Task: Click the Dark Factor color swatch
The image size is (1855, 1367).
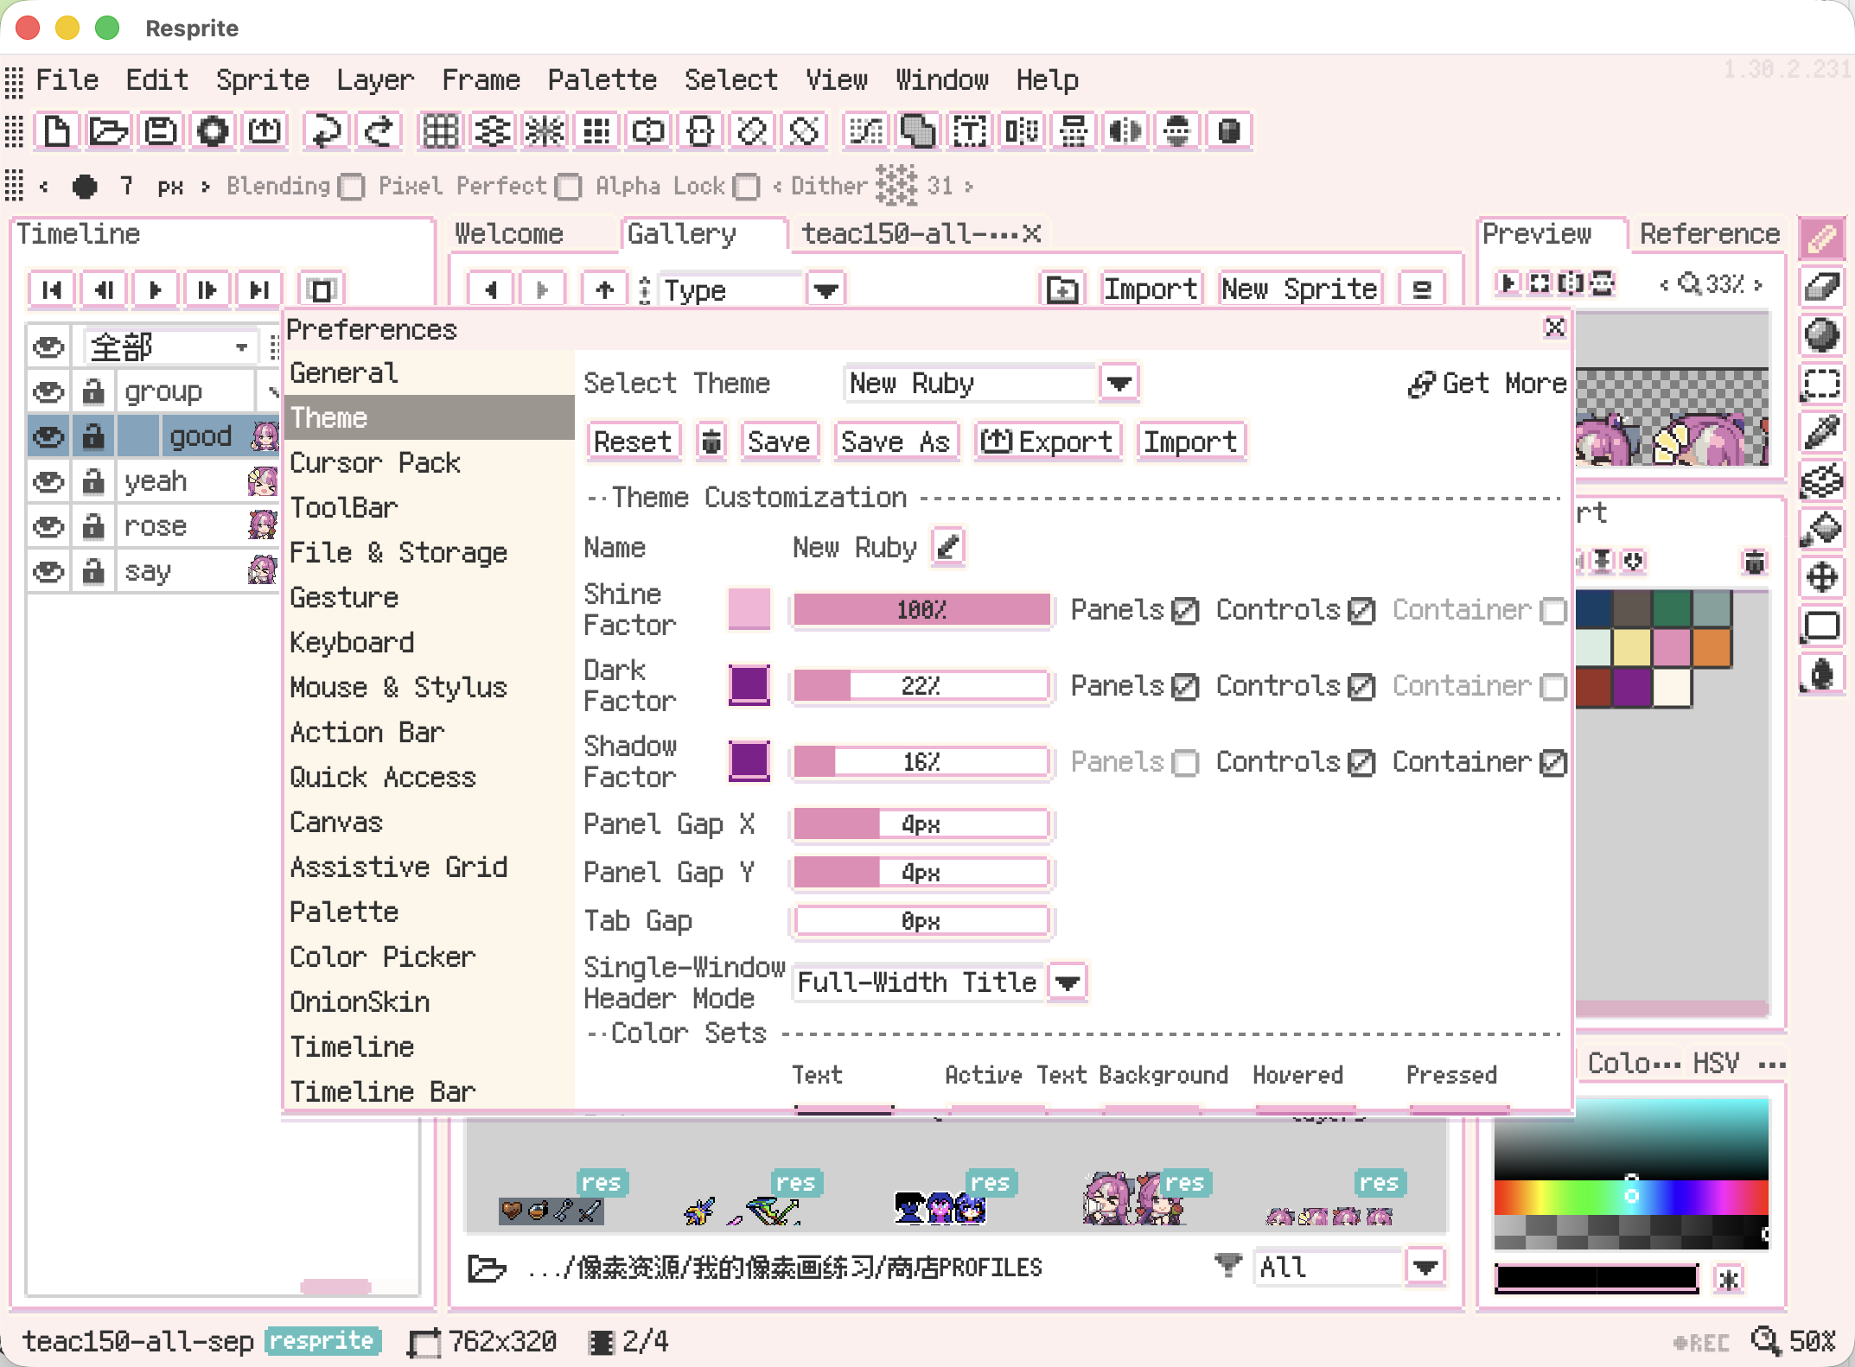Action: click(749, 685)
